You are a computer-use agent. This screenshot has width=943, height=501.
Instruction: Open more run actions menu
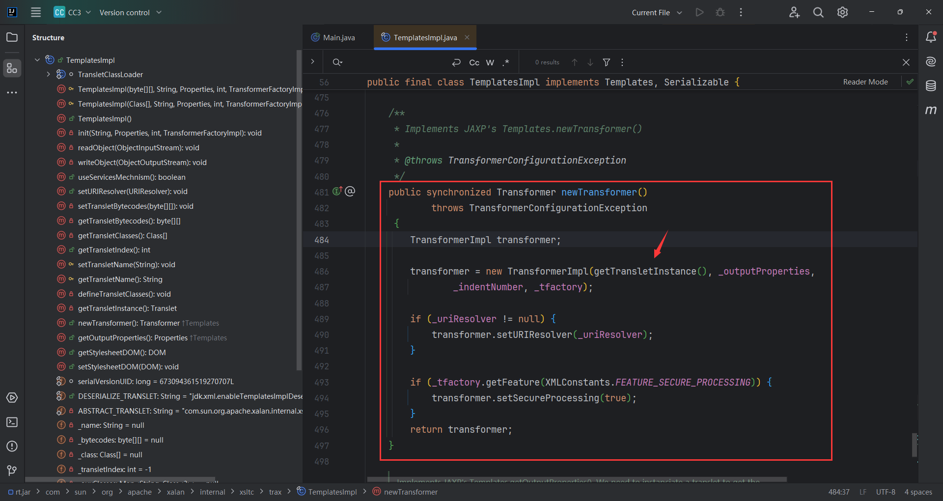[x=741, y=12]
